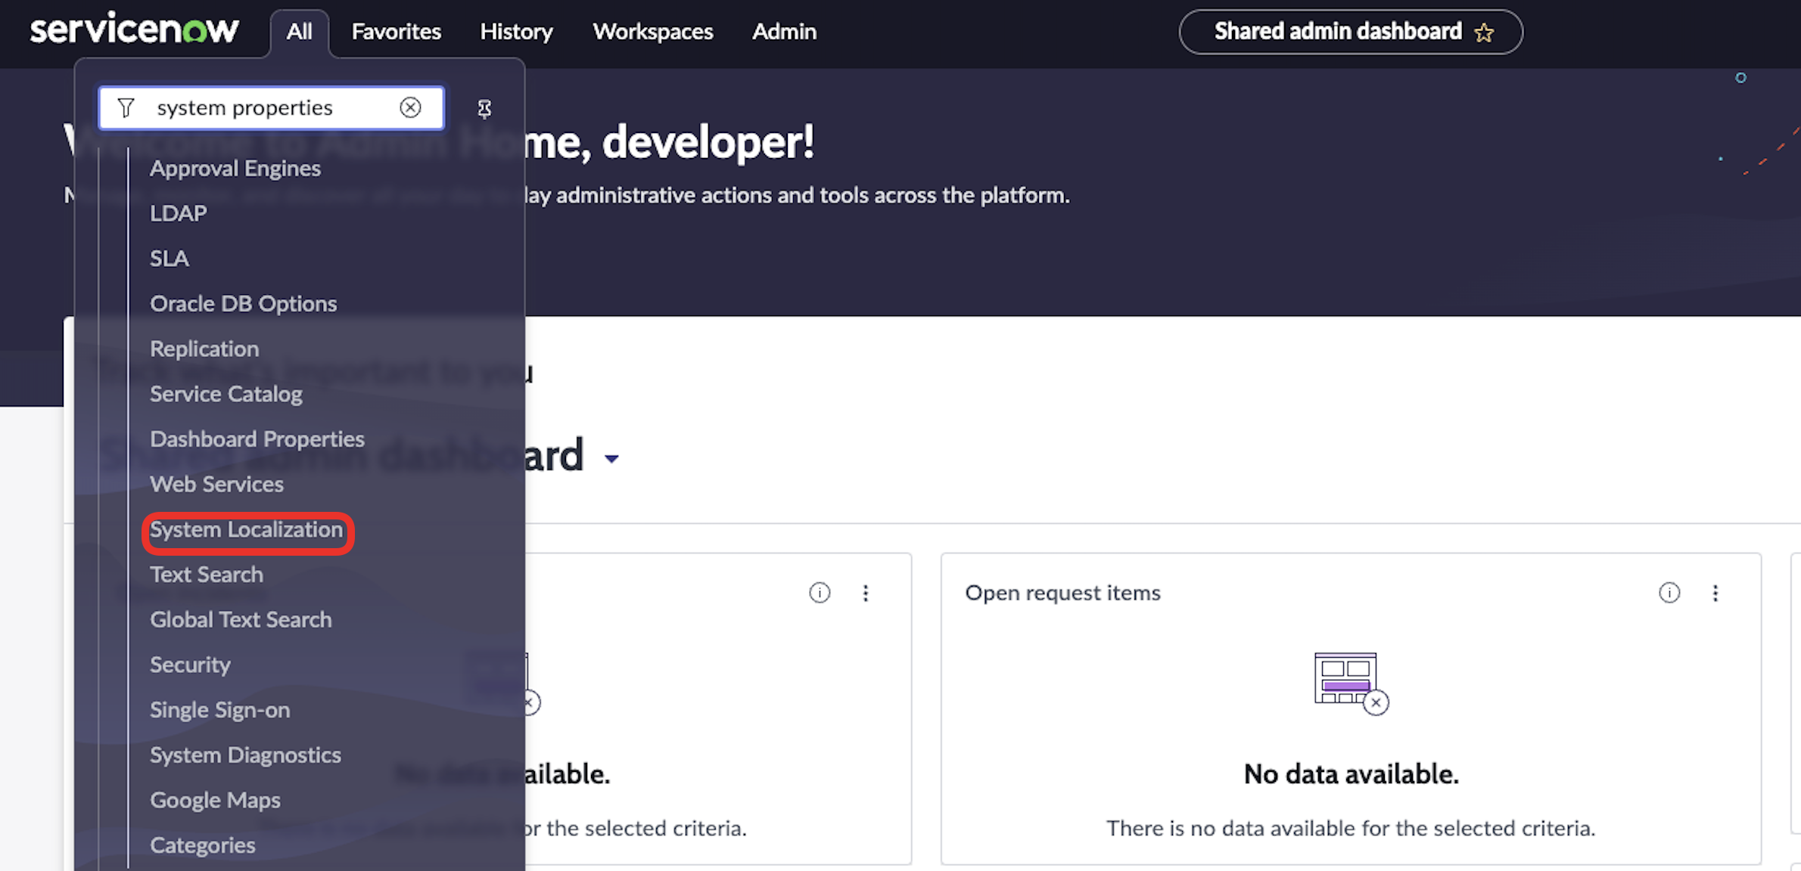Click the info icon on Open request items widget

(x=1670, y=593)
